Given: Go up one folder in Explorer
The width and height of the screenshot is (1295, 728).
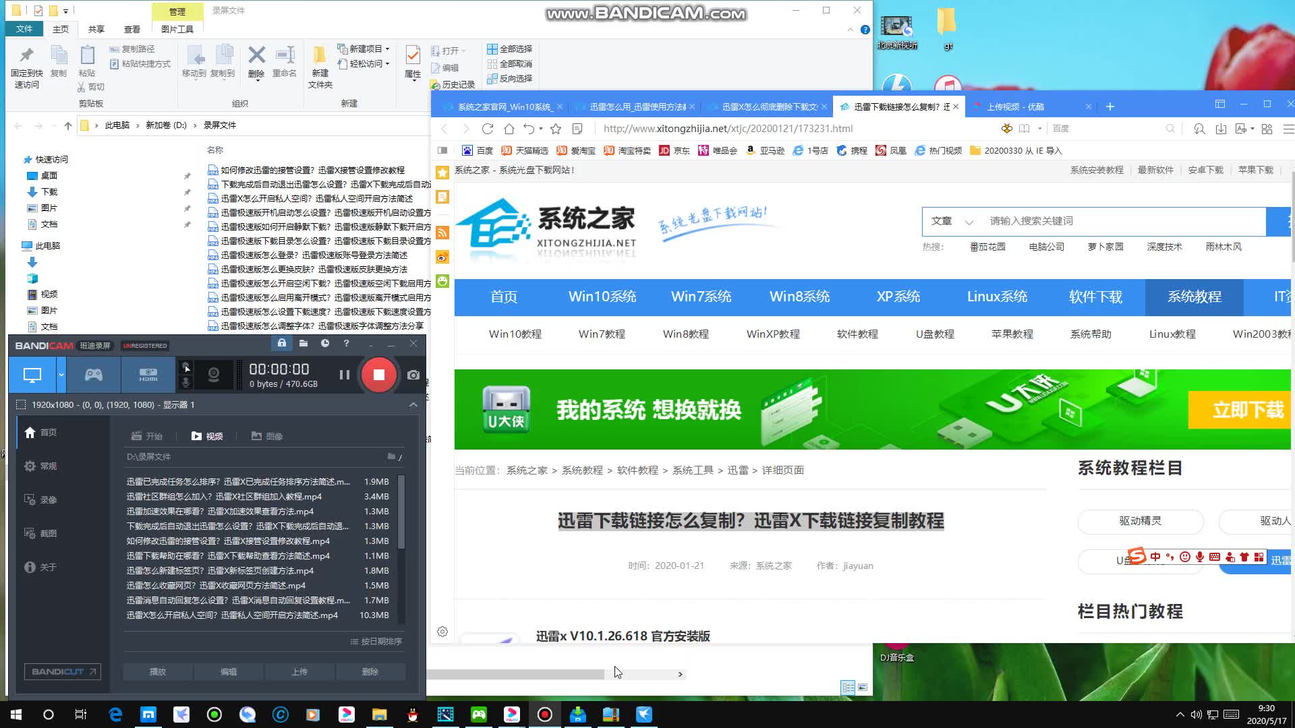Looking at the screenshot, I should point(68,125).
